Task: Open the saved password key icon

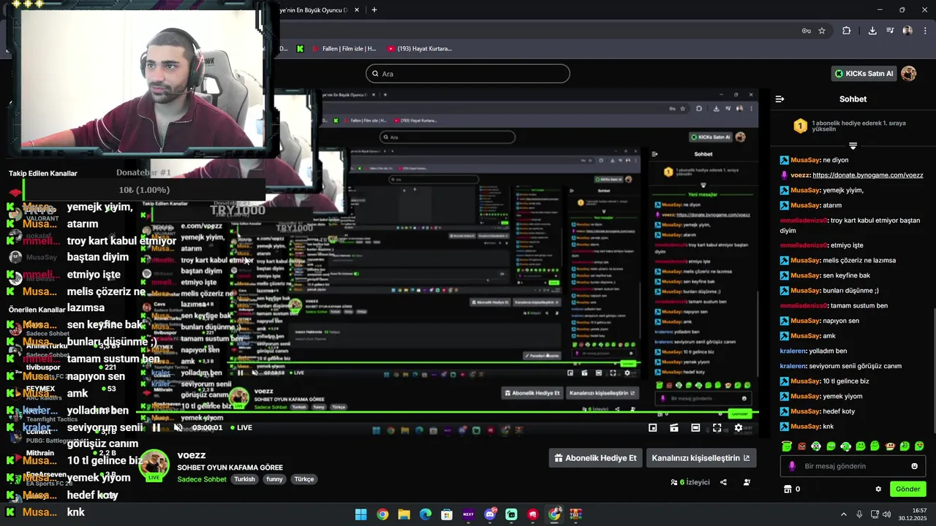Action: tap(805, 31)
